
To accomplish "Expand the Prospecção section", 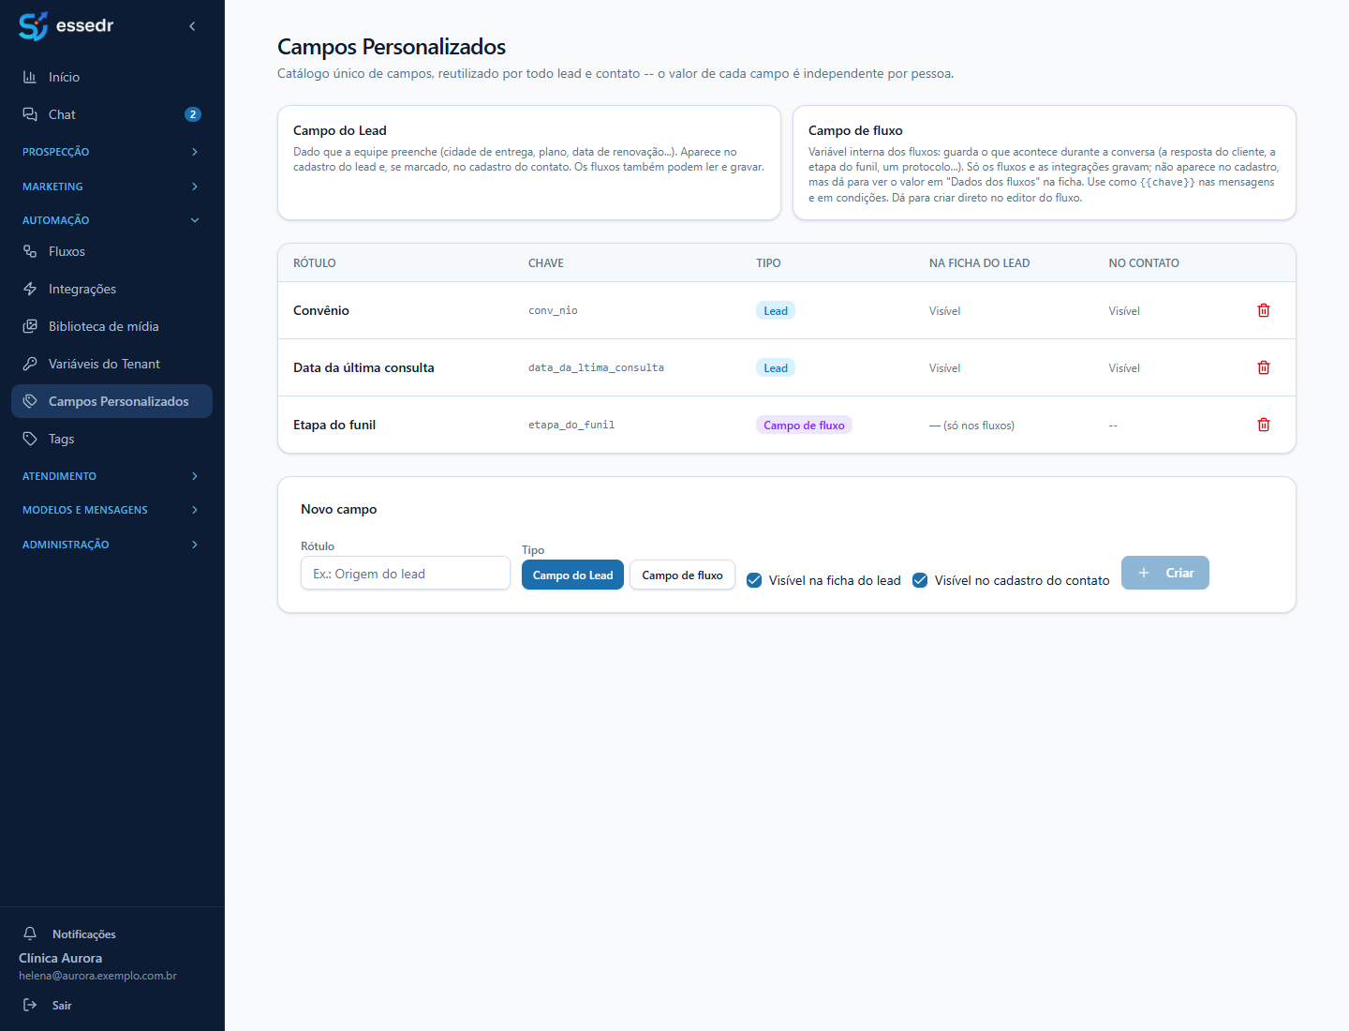I will pyautogui.click(x=112, y=152).
